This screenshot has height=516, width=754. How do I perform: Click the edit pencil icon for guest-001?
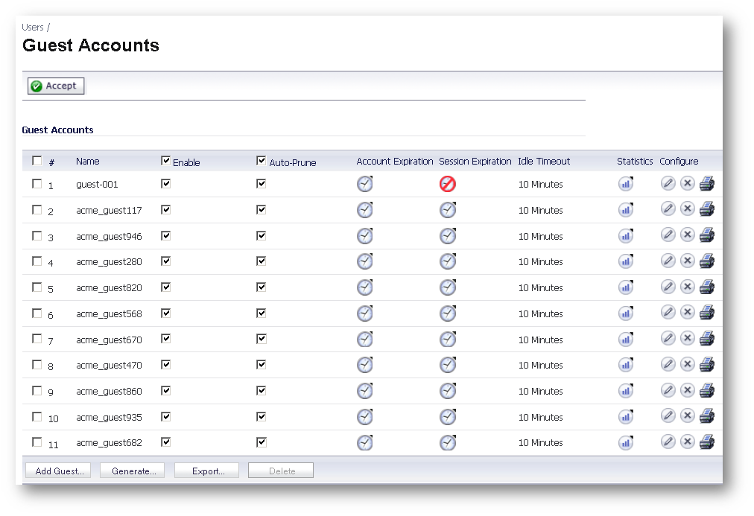(x=668, y=183)
